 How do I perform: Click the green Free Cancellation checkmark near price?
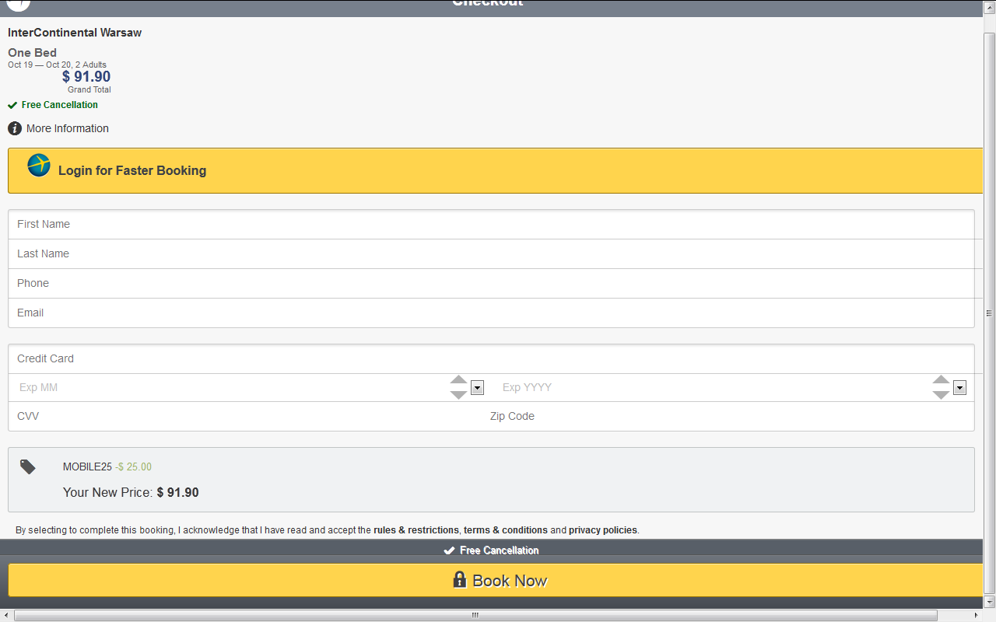(x=12, y=105)
